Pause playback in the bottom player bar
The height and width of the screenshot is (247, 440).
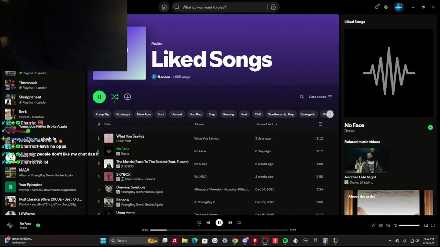[x=219, y=223]
